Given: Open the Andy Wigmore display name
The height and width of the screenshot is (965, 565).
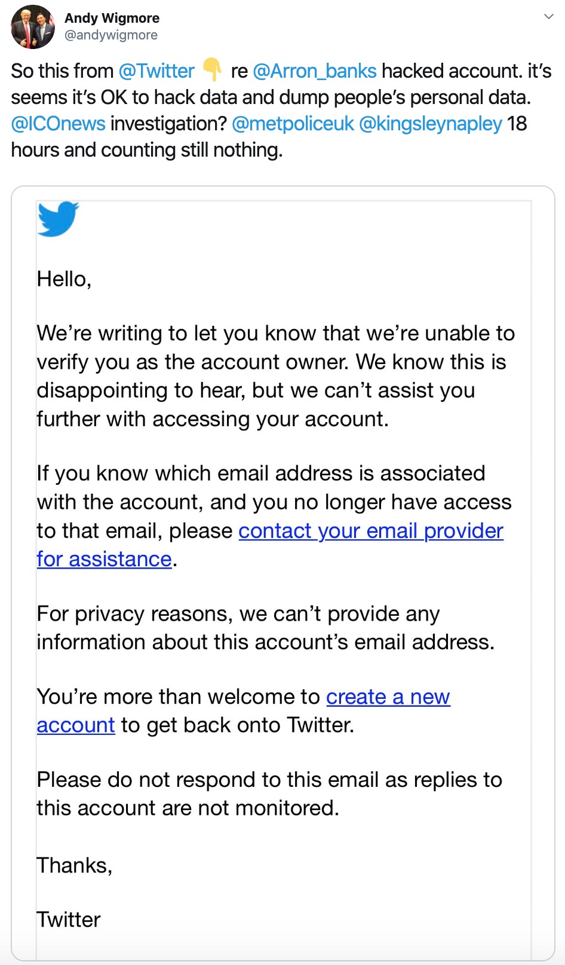Looking at the screenshot, I should tap(112, 18).
